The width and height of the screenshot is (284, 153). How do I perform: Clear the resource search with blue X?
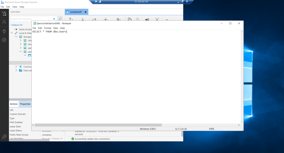(x=54, y=19)
